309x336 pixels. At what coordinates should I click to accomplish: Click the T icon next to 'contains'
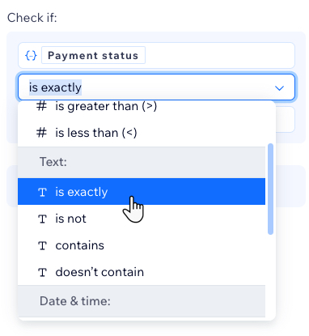[43, 245]
